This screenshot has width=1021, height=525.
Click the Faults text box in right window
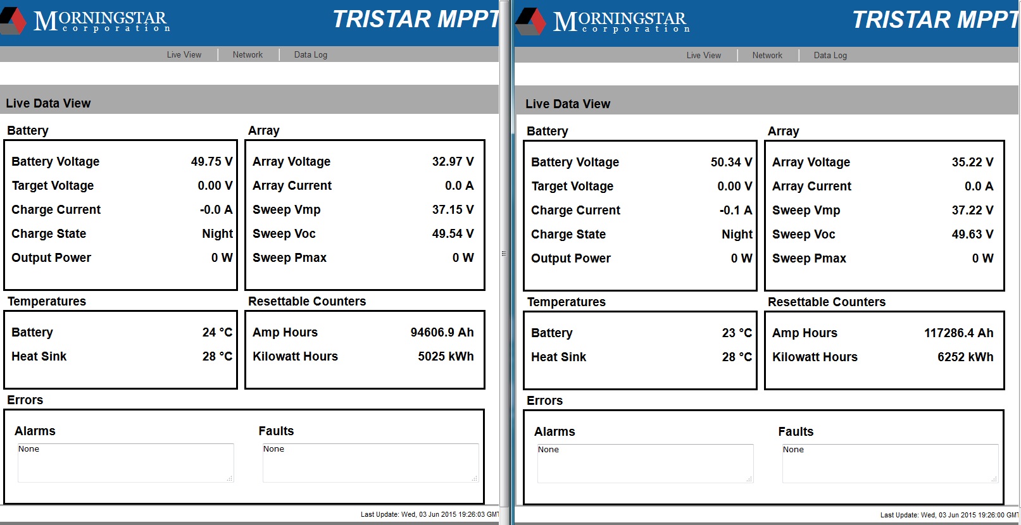click(891, 464)
